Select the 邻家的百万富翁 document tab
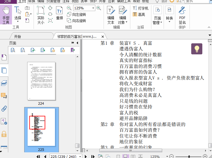212x158 pixels. click(77, 37)
